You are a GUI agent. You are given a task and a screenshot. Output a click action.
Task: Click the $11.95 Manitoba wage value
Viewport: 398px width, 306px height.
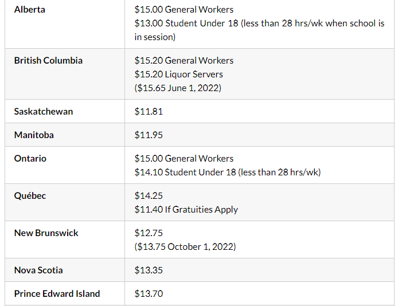pyautogui.click(x=149, y=135)
